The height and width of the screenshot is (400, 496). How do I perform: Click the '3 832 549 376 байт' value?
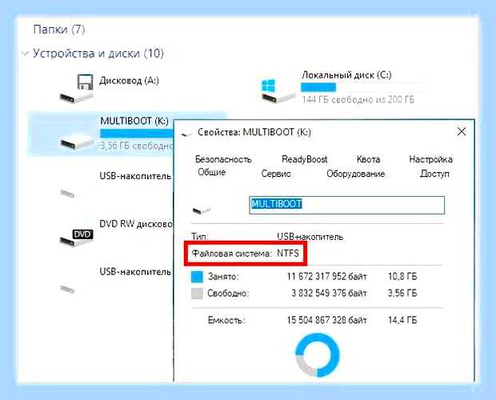click(x=329, y=293)
